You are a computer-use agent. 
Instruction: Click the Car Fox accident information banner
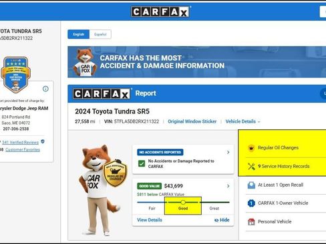[x=197, y=62]
